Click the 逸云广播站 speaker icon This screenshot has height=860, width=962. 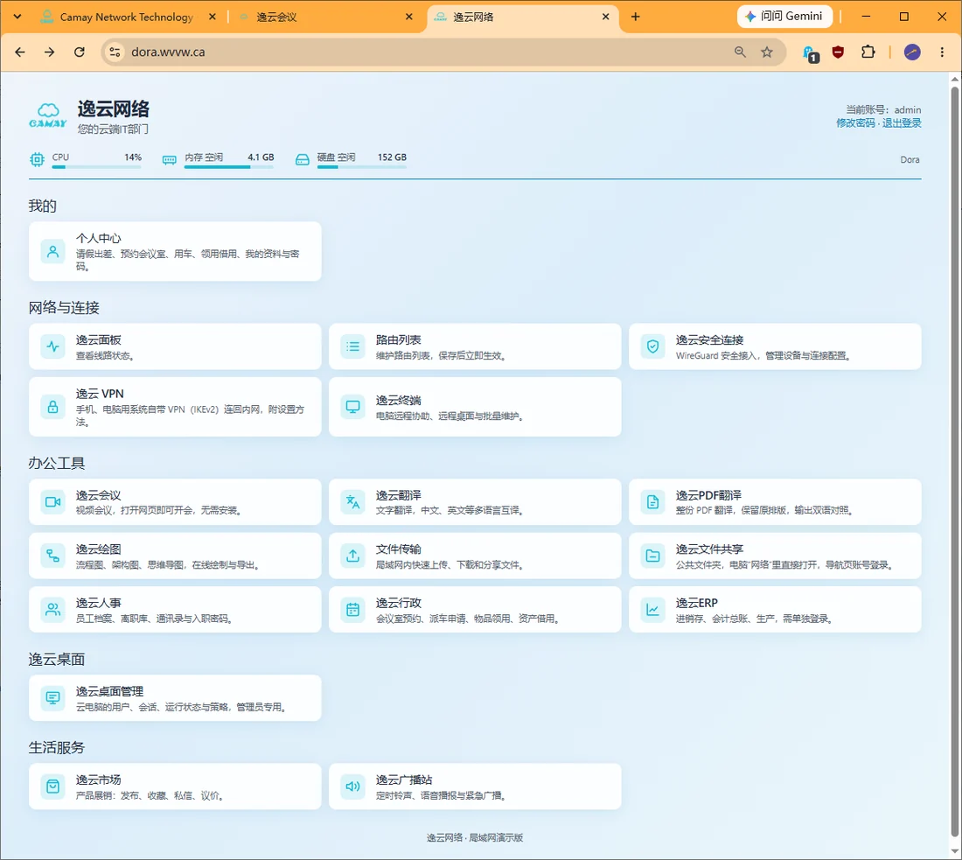[x=352, y=787]
